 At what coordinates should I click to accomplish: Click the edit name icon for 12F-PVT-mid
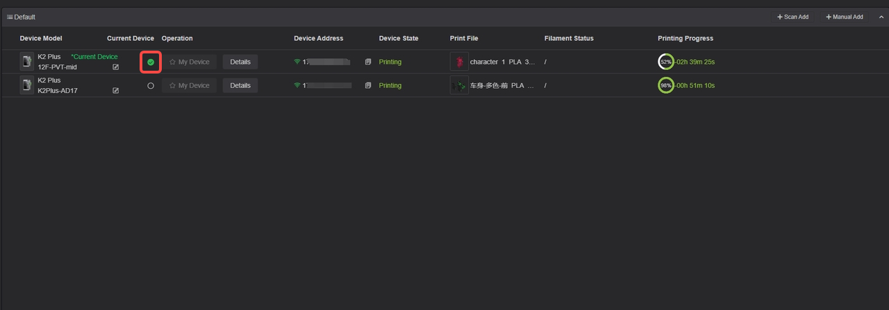pos(116,67)
